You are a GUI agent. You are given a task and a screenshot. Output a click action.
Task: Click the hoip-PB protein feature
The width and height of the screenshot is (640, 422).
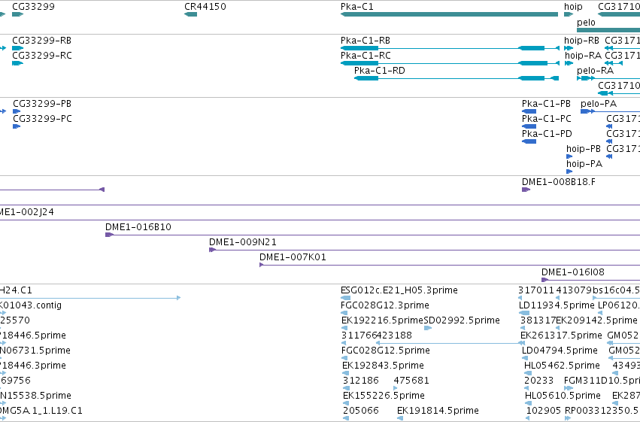(x=569, y=156)
